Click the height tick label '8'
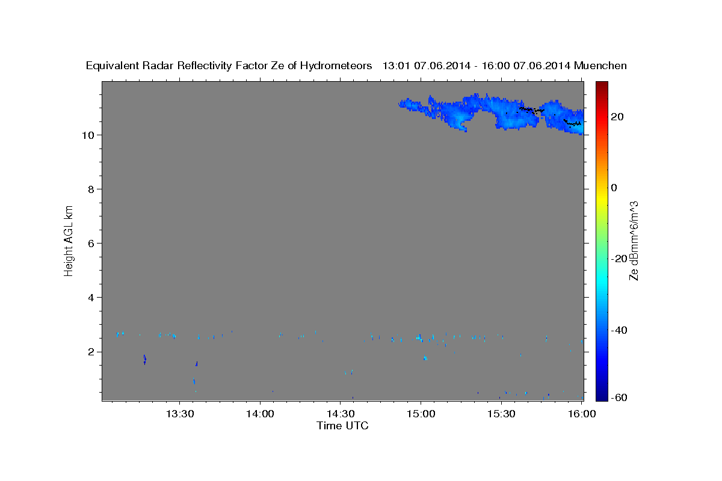Image resolution: width=722 pixels, height=481 pixels. coord(90,189)
